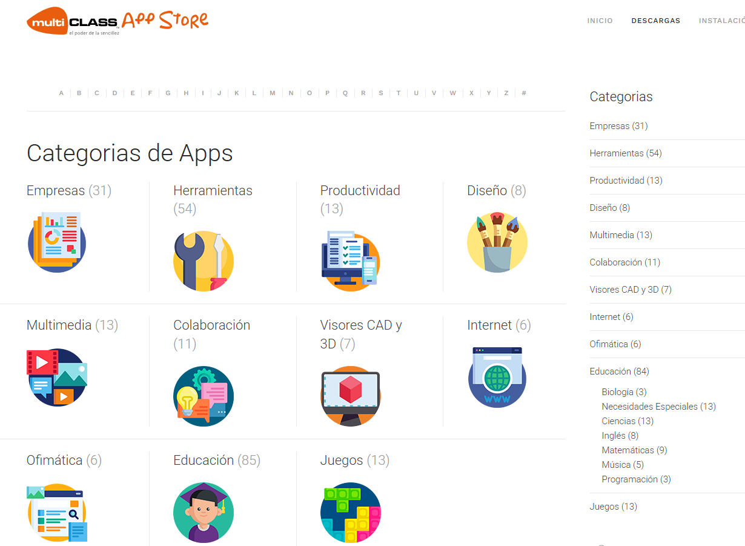Open the Diseño paintbrushes icon
This screenshot has height=546, width=745.
pos(497,242)
